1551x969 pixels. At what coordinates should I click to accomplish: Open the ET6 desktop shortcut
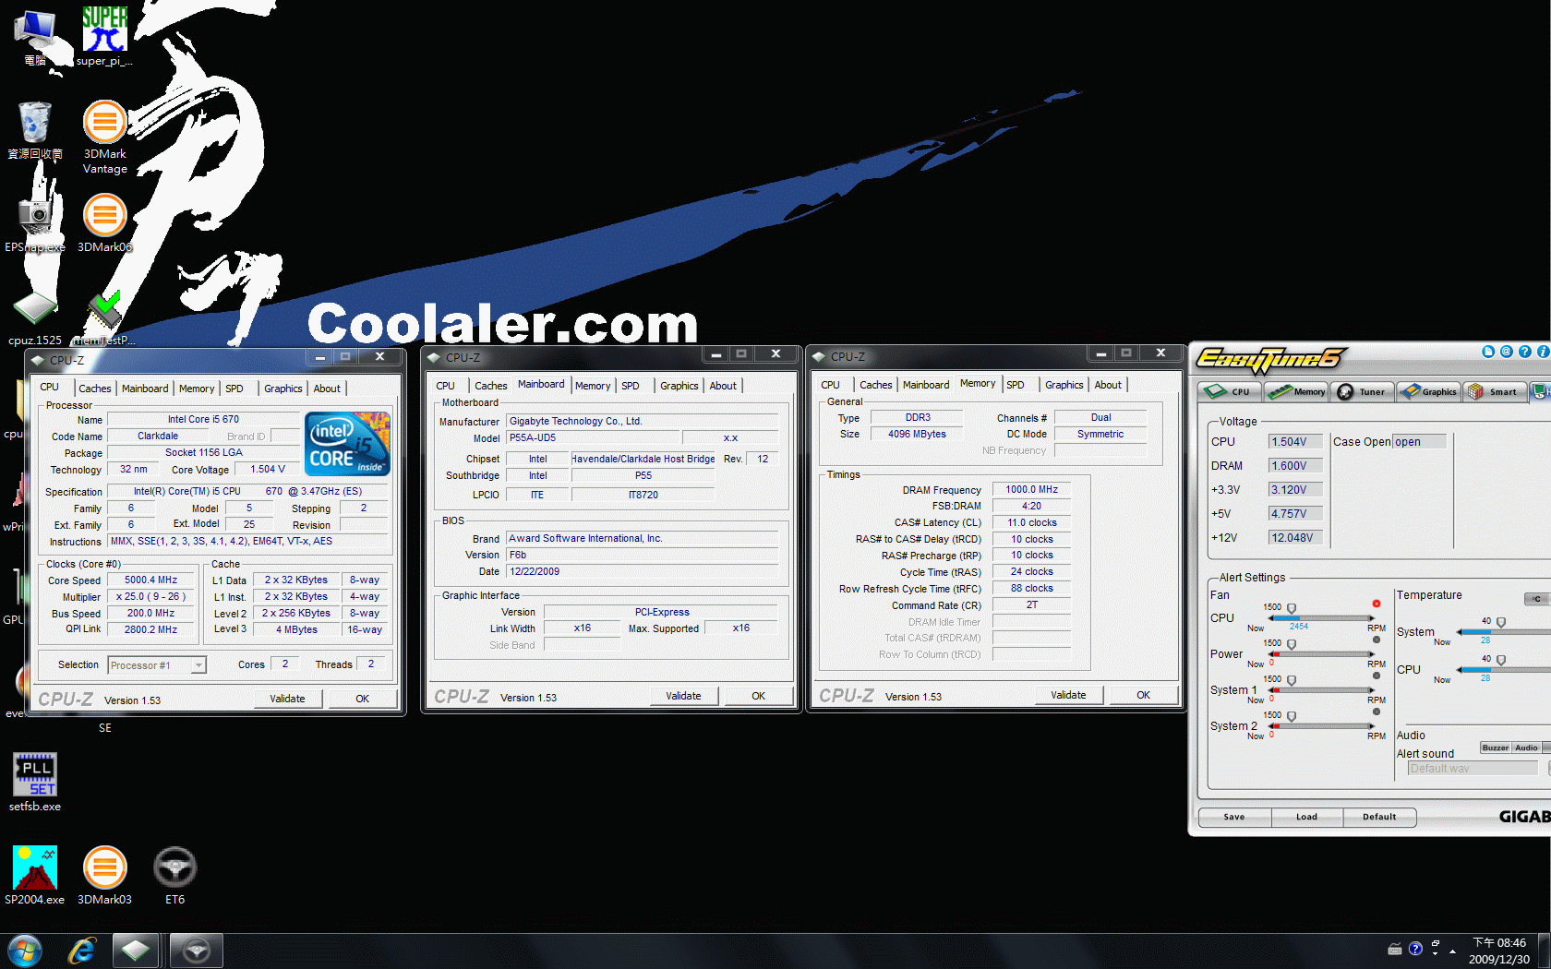174,875
